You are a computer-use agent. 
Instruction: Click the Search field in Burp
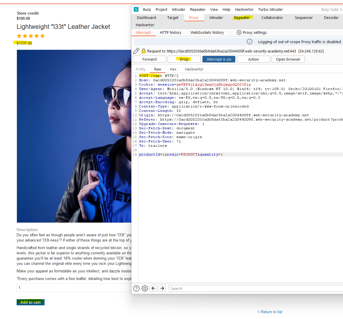256,289
